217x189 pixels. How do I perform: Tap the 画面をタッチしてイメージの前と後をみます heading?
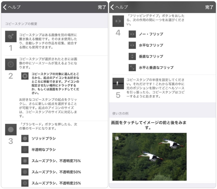[148, 125]
